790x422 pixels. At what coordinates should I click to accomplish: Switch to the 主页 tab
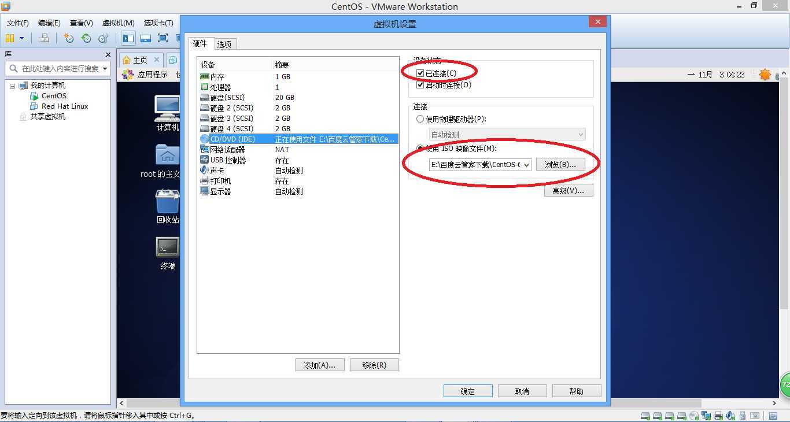140,60
